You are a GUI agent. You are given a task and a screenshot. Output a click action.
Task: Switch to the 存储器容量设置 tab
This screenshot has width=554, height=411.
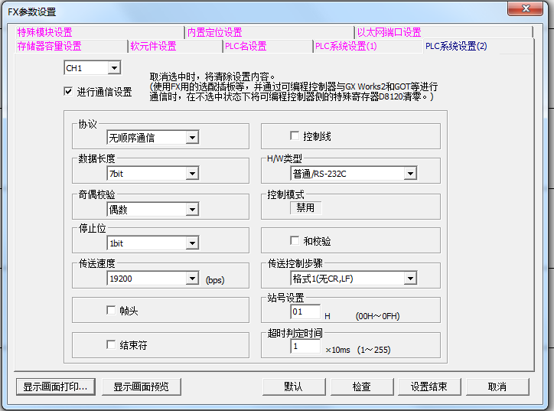49,46
